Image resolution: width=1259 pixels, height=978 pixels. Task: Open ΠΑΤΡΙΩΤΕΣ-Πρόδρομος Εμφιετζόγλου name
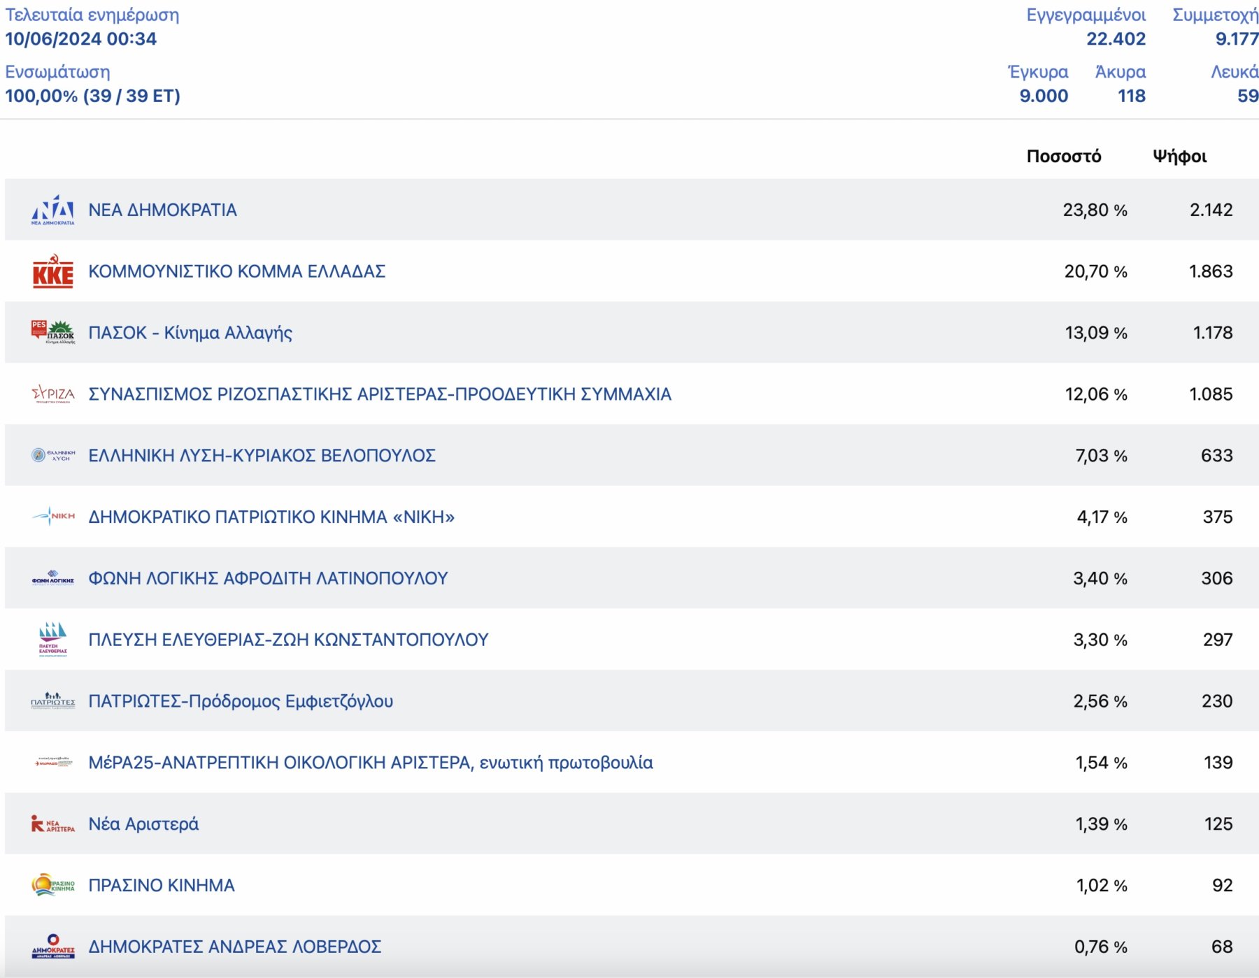click(241, 701)
